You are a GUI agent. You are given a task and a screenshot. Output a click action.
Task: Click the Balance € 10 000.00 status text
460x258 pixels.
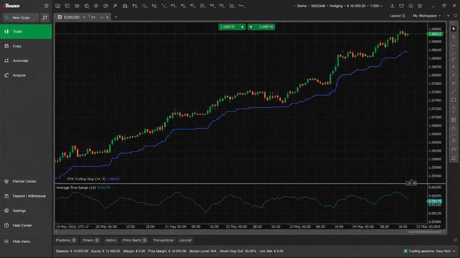click(x=73, y=251)
